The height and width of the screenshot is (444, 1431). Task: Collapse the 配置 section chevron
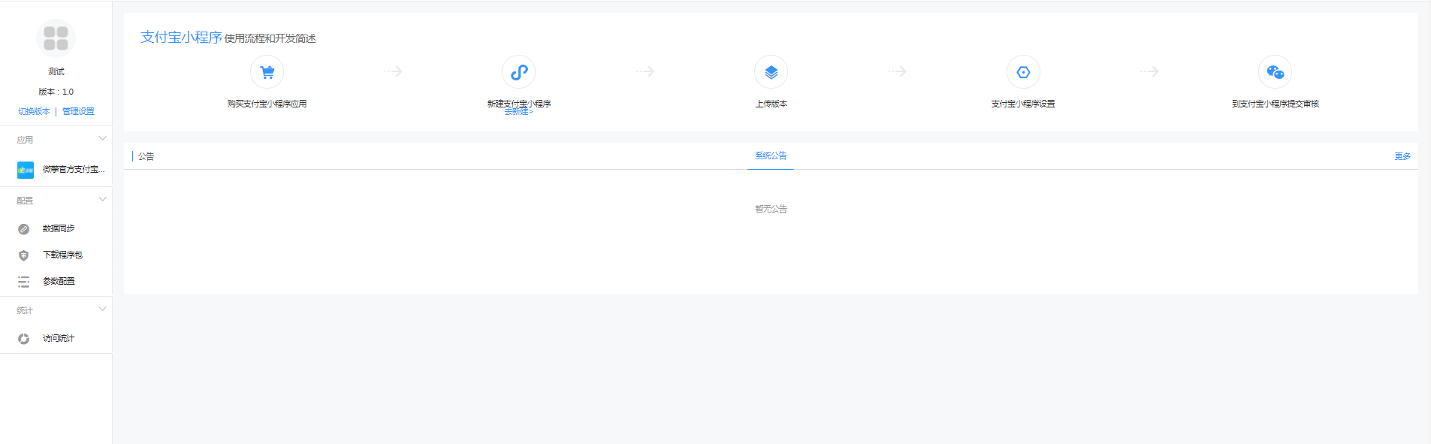click(102, 199)
